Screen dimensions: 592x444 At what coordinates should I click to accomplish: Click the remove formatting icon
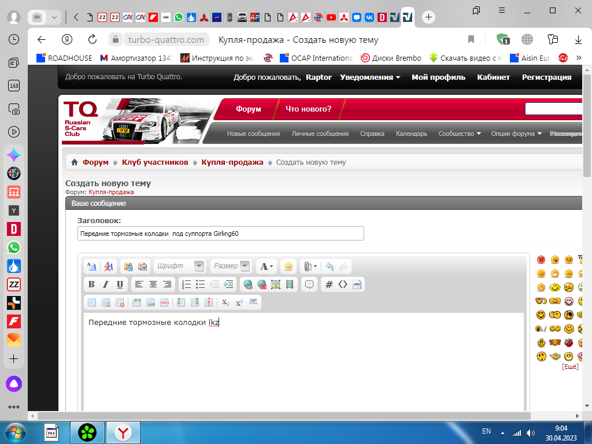pyautogui.click(x=109, y=267)
